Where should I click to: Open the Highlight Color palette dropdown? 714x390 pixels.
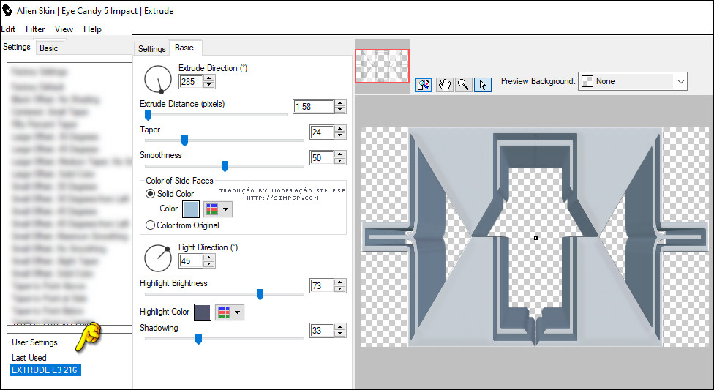[x=230, y=312]
